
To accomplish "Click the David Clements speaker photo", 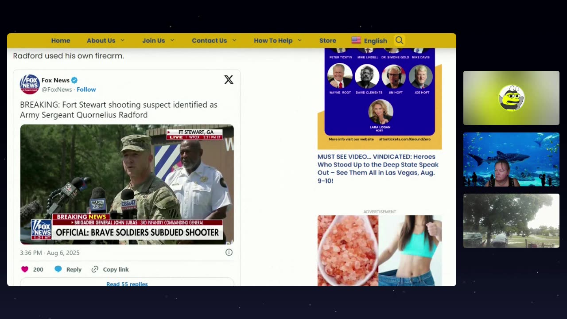I will pyautogui.click(x=367, y=77).
